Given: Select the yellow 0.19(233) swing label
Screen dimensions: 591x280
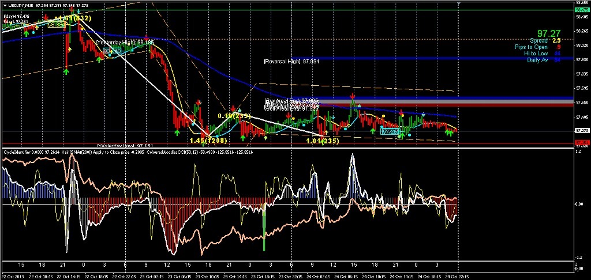Looking at the screenshot, I should click(234, 116).
